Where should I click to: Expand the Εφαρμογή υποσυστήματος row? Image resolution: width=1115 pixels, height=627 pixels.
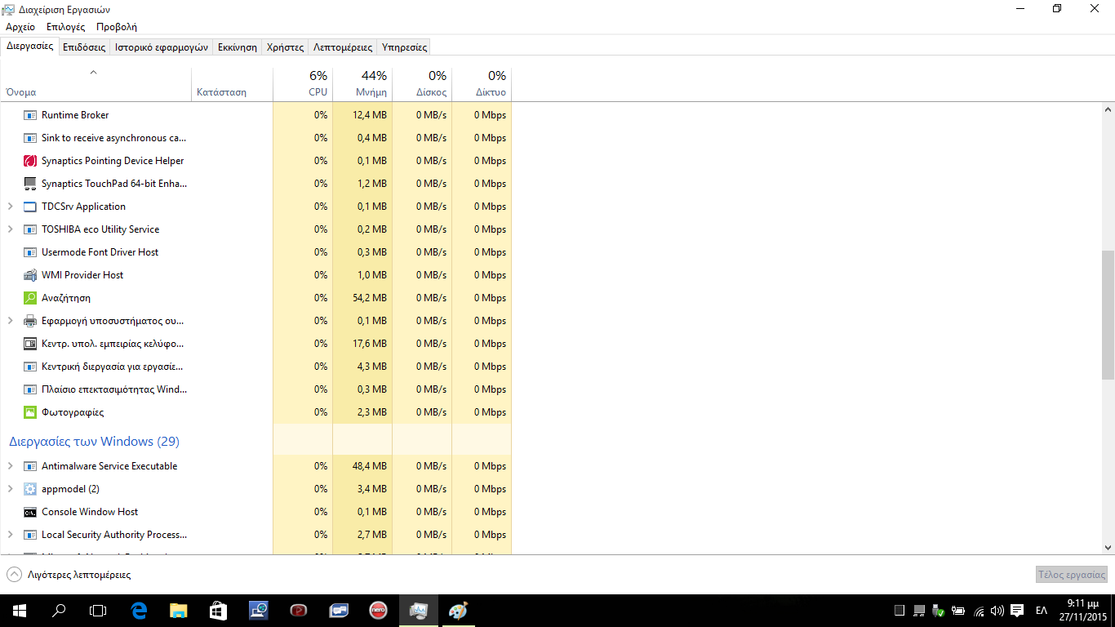[x=10, y=321]
